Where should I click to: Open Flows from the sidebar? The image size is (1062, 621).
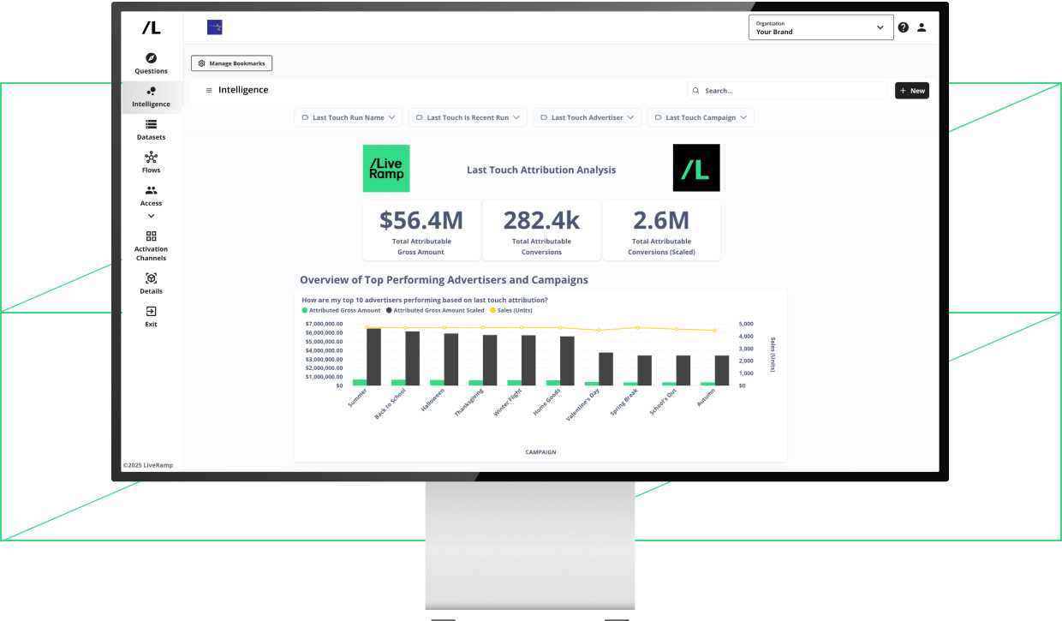coord(151,163)
